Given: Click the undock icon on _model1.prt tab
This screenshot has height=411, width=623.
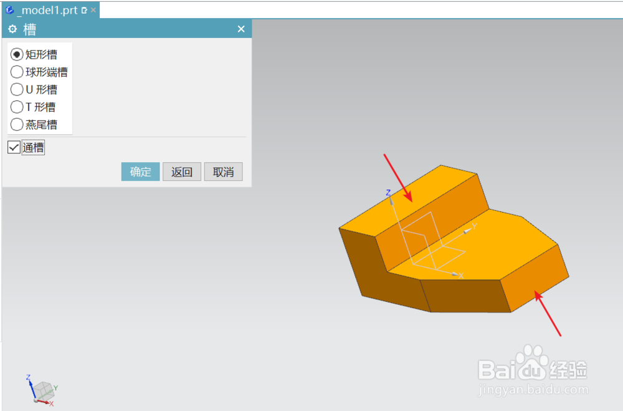Looking at the screenshot, I should (84, 11).
